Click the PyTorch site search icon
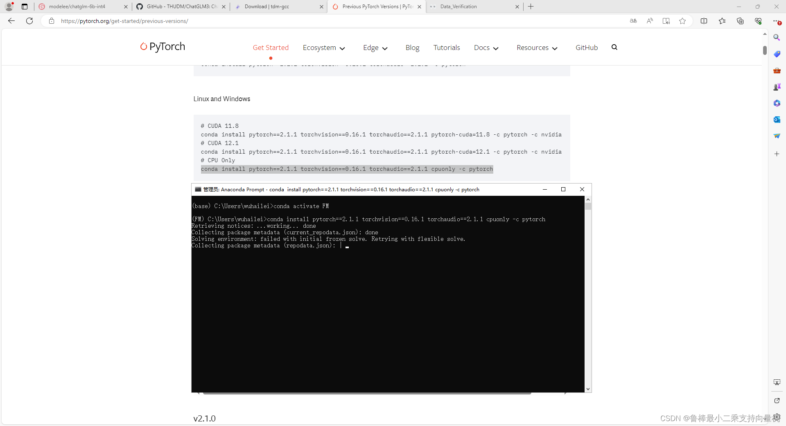 [614, 47]
